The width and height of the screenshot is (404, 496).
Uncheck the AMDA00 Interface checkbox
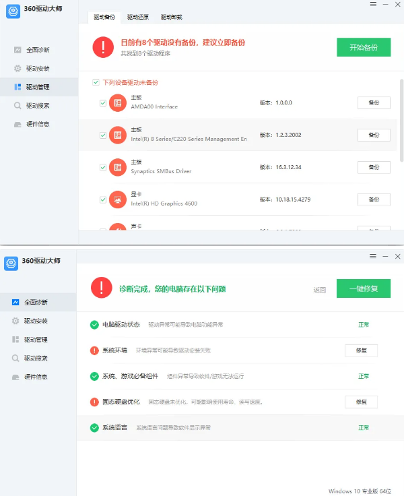103,103
